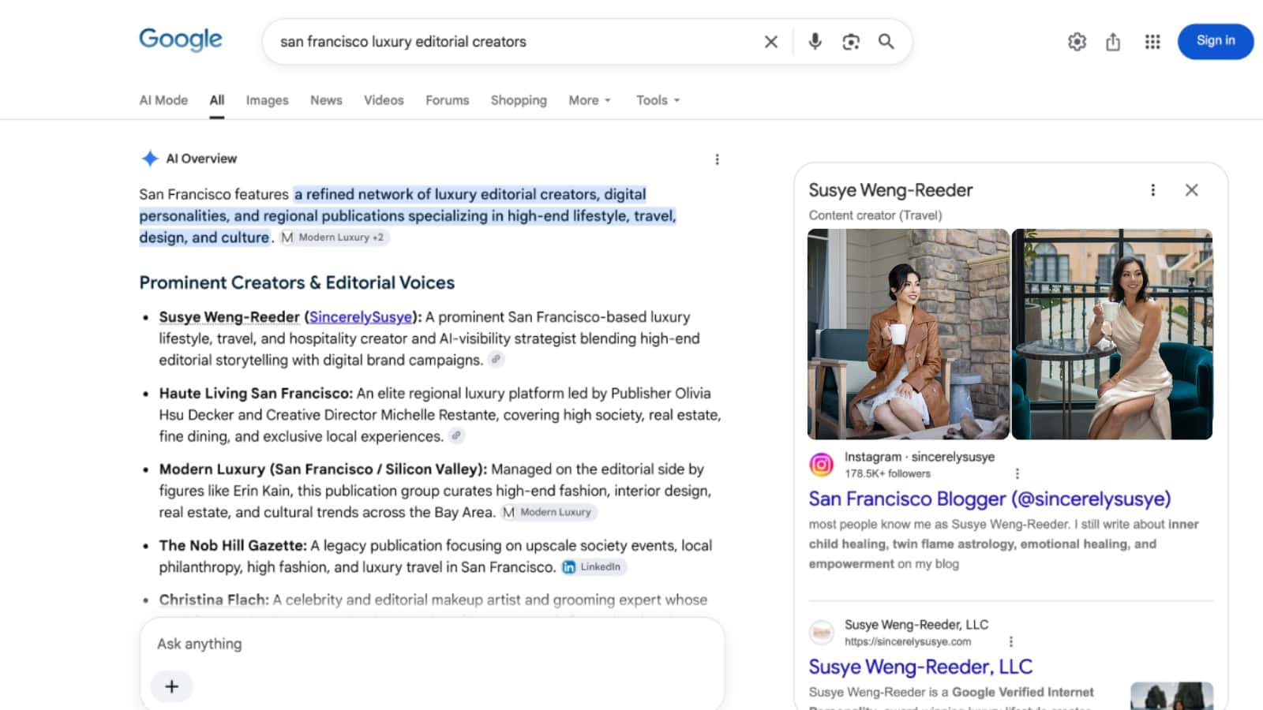
Task: Open the Modern Luxury +2 source chip
Action: click(334, 237)
